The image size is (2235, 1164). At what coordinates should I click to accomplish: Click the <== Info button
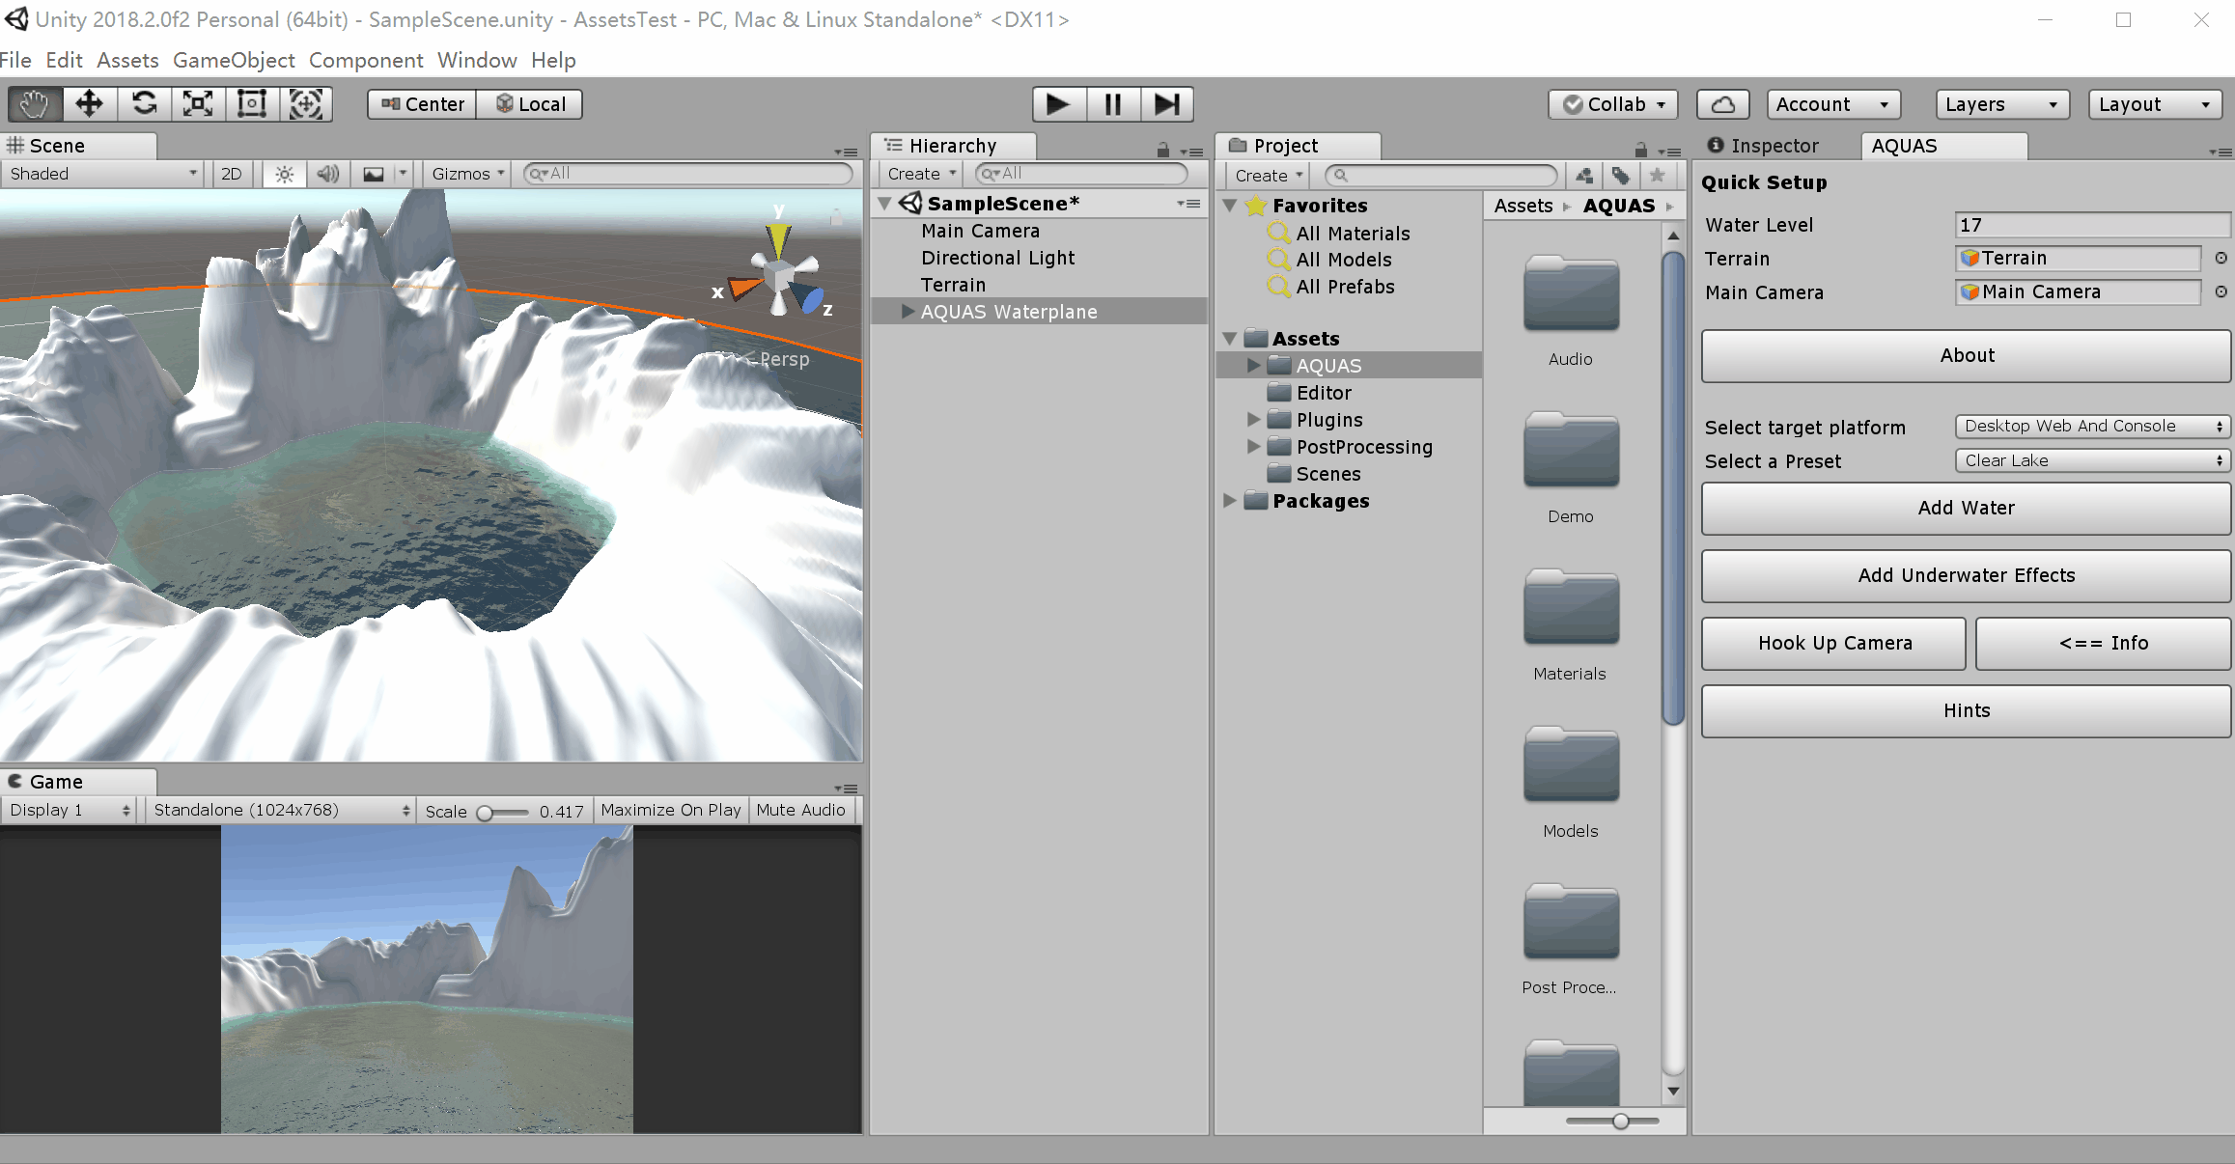tap(2104, 643)
